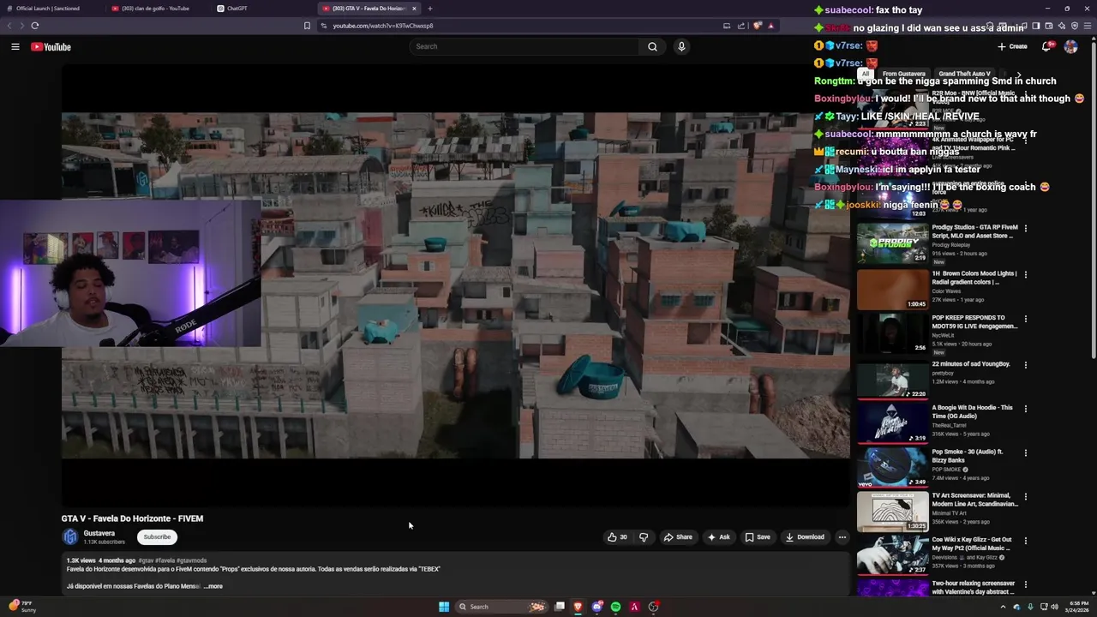Open Spotify from the taskbar
Viewport: 1097px width, 617px height.
point(615,607)
